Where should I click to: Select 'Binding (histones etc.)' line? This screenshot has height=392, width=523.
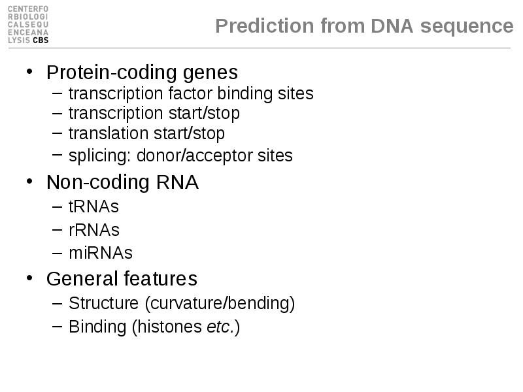[x=154, y=327]
